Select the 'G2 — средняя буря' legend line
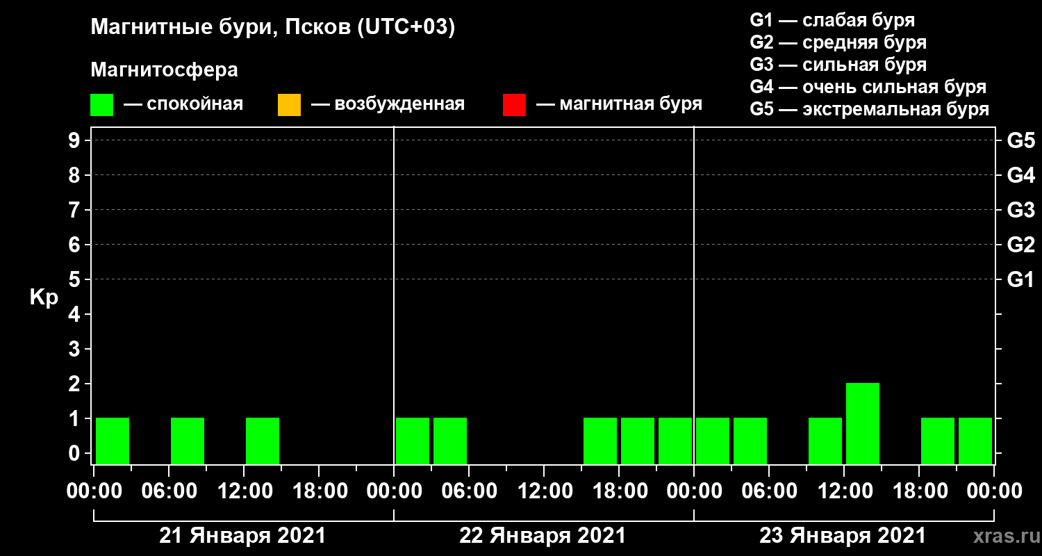The image size is (1042, 556). click(838, 42)
